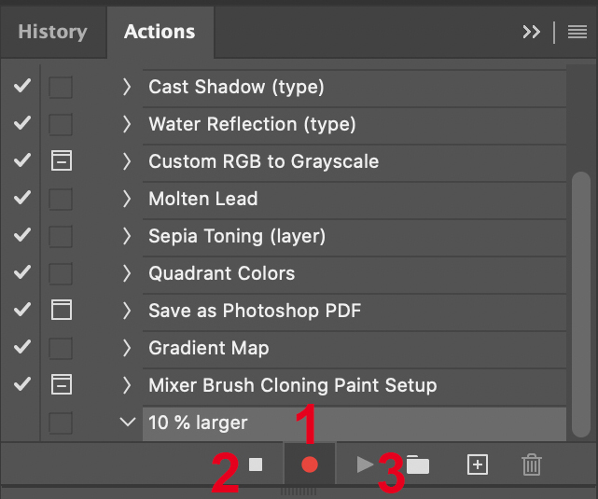This screenshot has height=499, width=598.
Task: Click the stop recording square button
Action: (x=257, y=464)
